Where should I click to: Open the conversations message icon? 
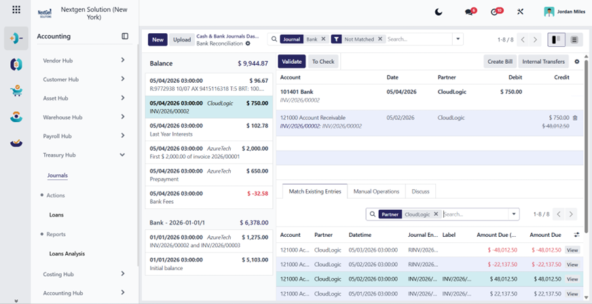[x=469, y=12]
